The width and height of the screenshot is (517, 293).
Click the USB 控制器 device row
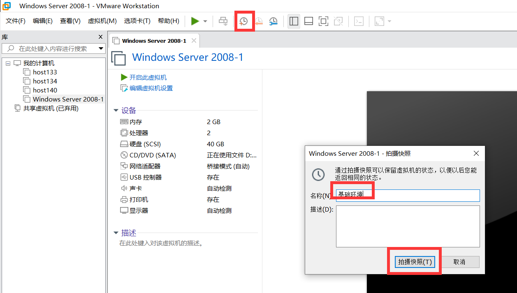146,178
